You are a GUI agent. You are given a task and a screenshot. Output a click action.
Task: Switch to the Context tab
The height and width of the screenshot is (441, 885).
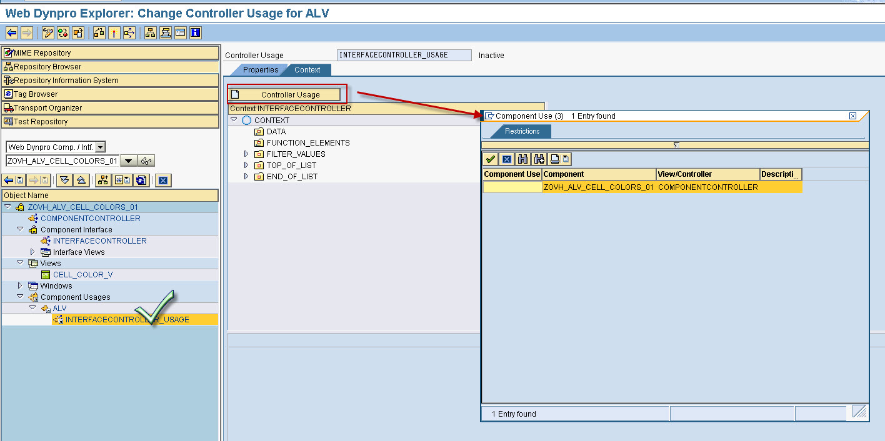307,69
